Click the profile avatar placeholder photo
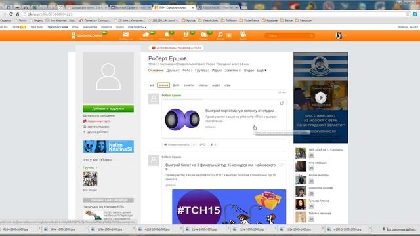420x236 pixels. pos(108,77)
